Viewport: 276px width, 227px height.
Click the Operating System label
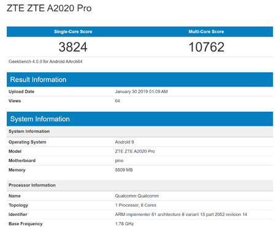coord(28,142)
